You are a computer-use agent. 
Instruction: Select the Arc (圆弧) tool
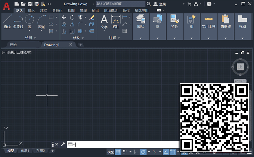click(41, 22)
